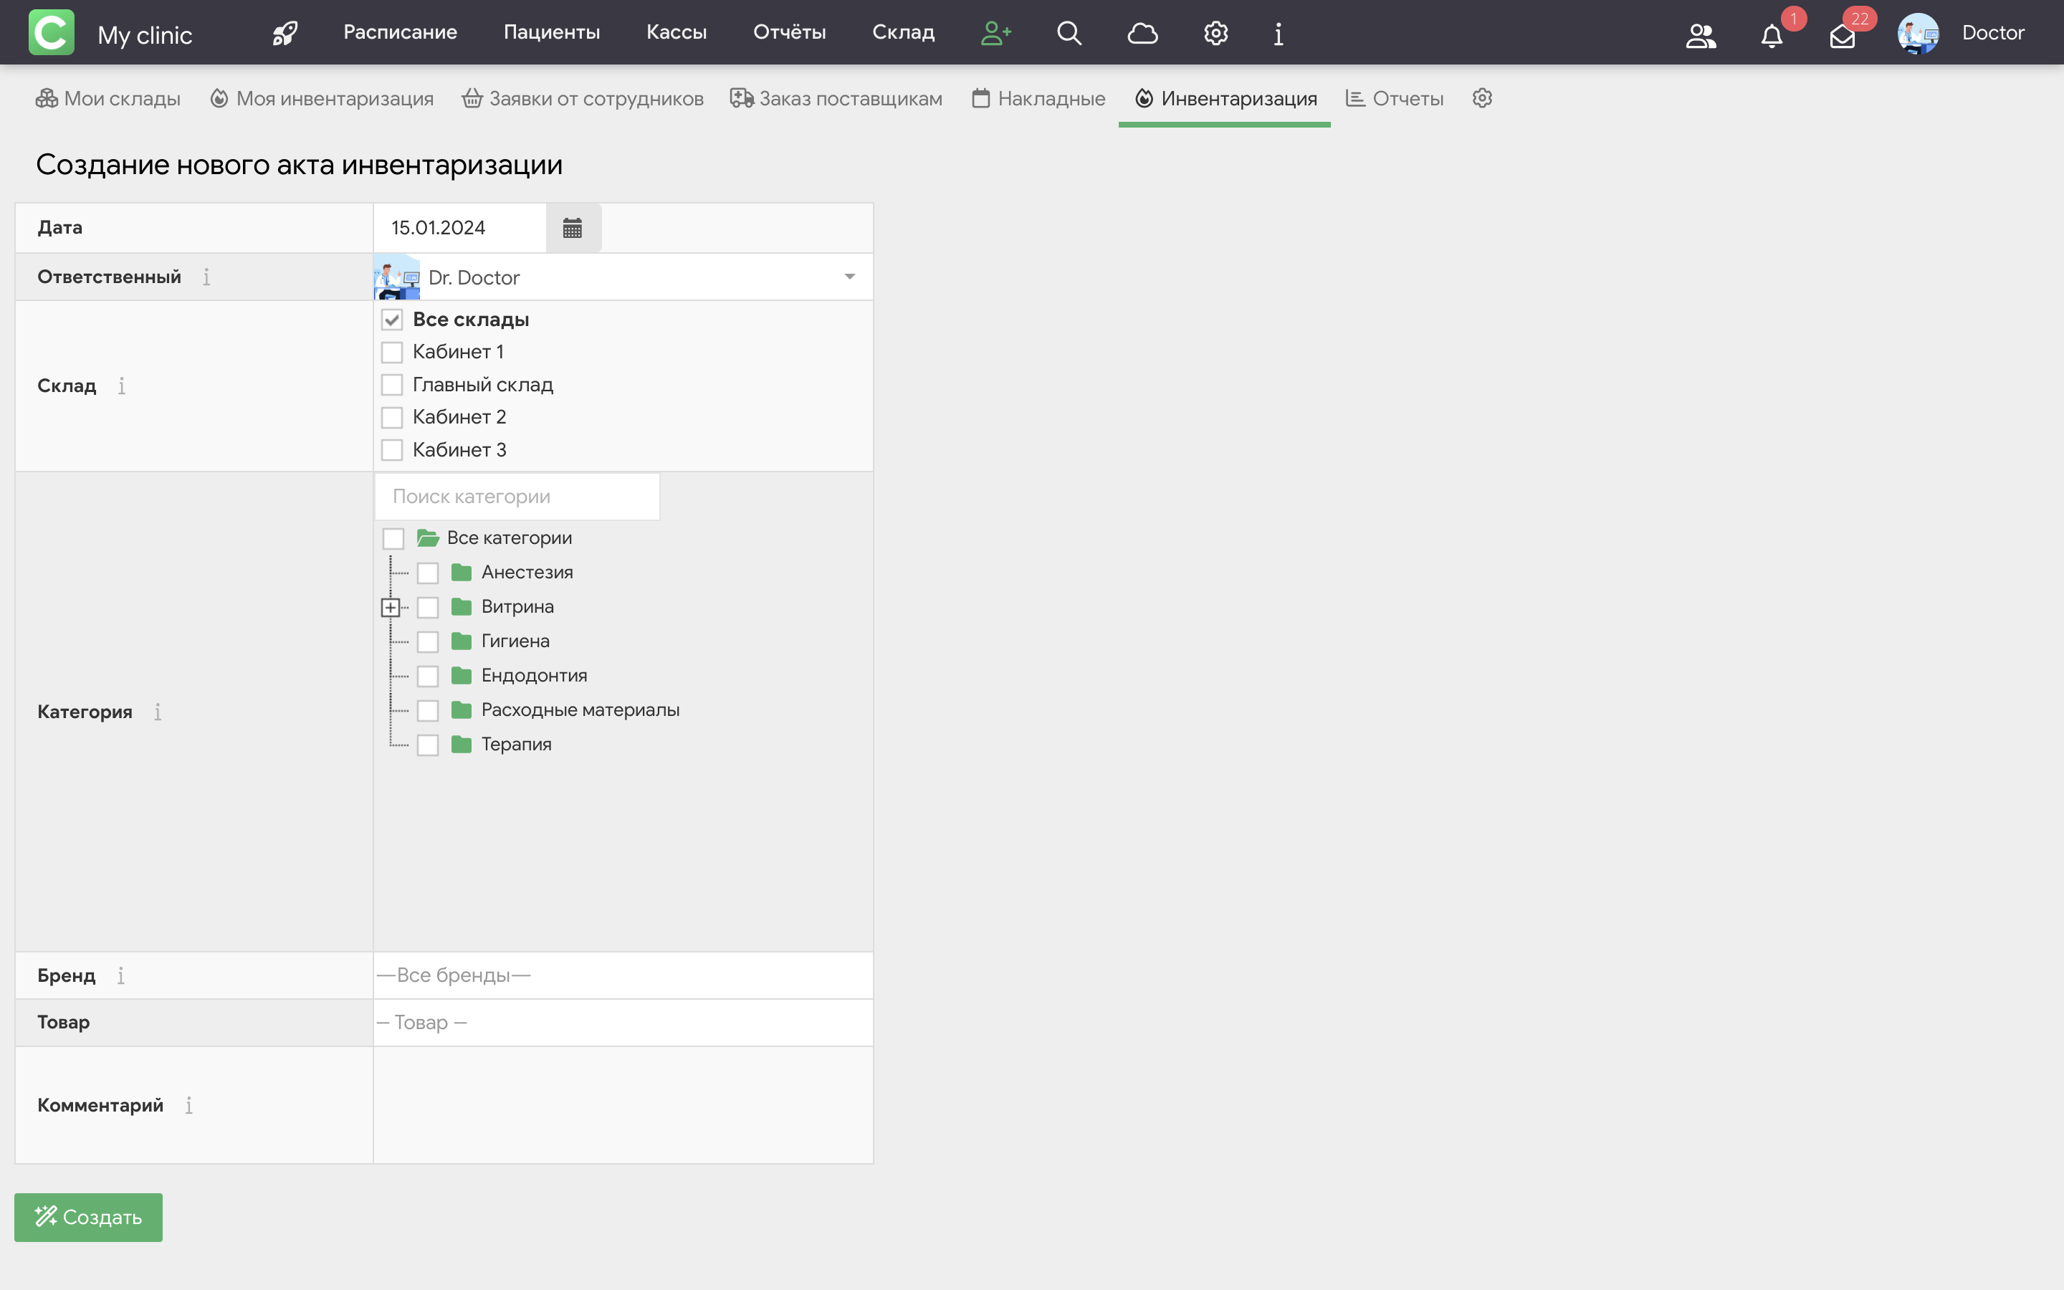Select the Инвентаризация tab
Viewport: 2064px width, 1290px height.
pyautogui.click(x=1225, y=98)
